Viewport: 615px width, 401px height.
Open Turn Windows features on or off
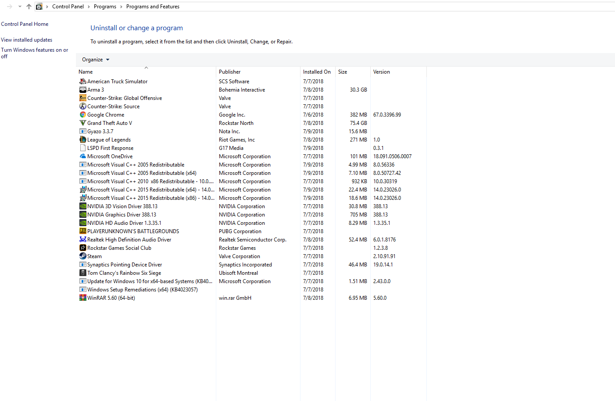click(34, 53)
